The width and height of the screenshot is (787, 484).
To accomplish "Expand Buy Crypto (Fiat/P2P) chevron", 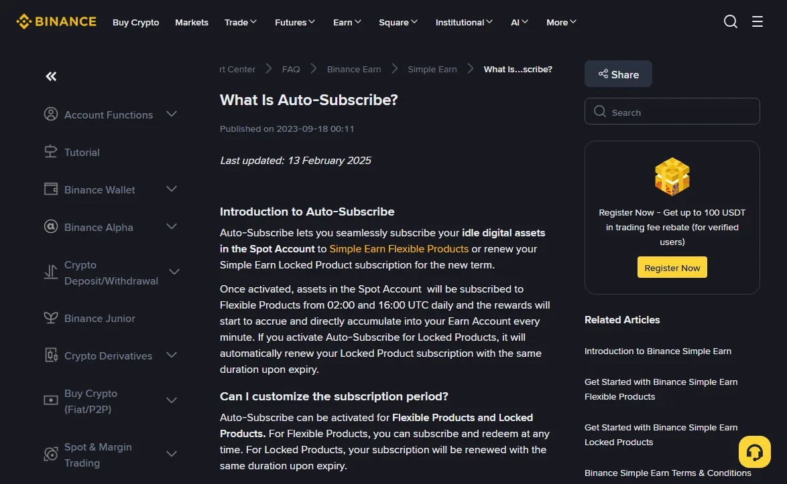I will [x=172, y=400].
